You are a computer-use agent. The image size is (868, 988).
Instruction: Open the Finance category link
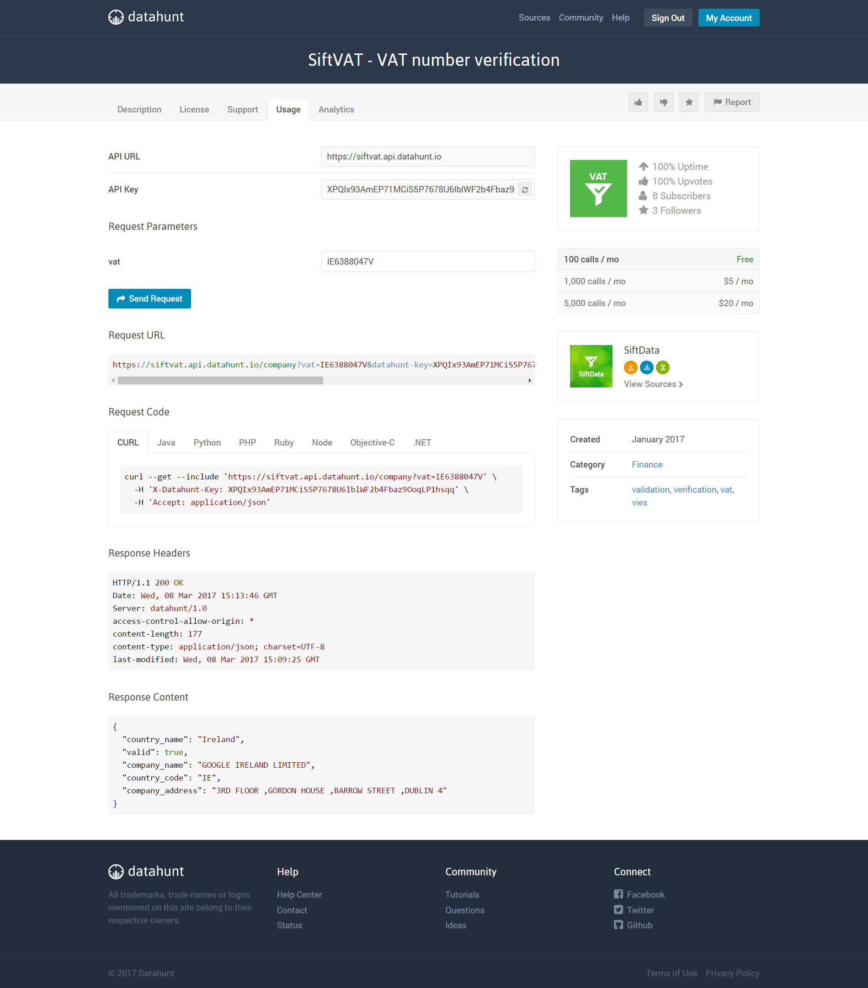[647, 464]
